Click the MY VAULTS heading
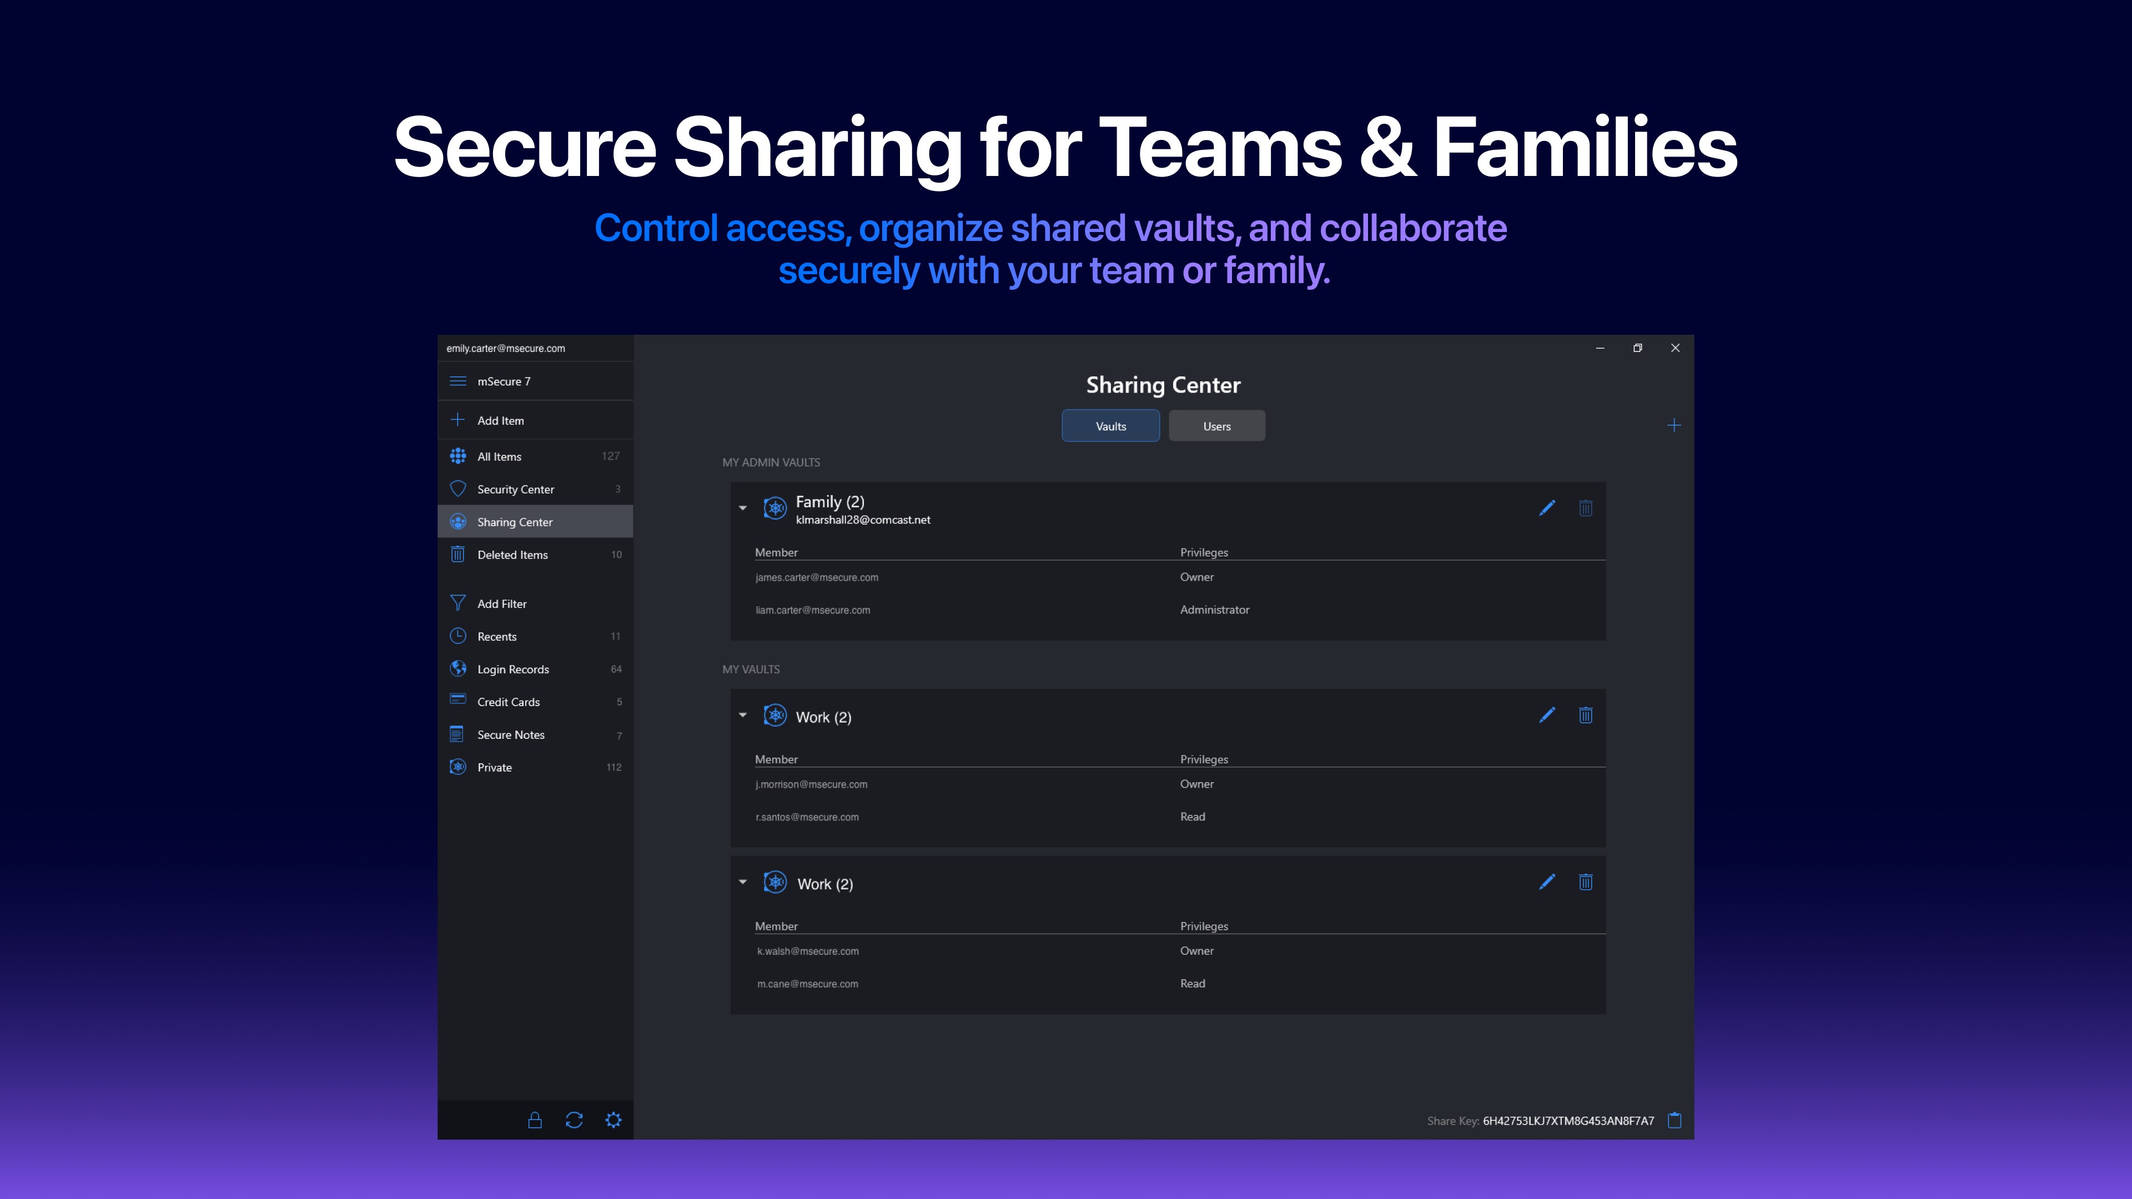 [751, 669]
